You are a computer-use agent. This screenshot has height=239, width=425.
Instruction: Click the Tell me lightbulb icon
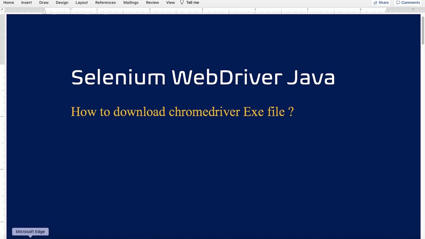coord(182,2)
